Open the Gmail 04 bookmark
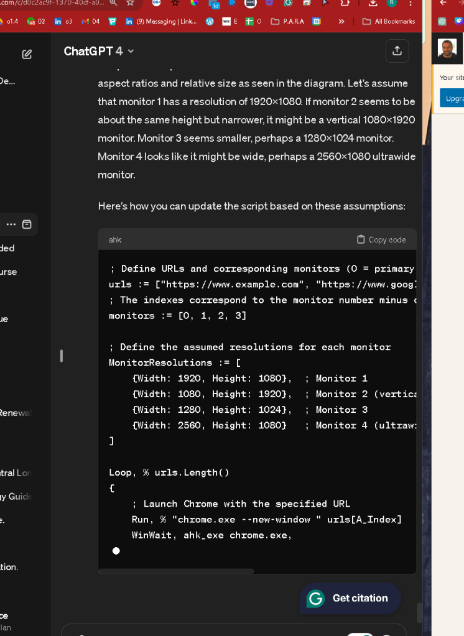 91,21
